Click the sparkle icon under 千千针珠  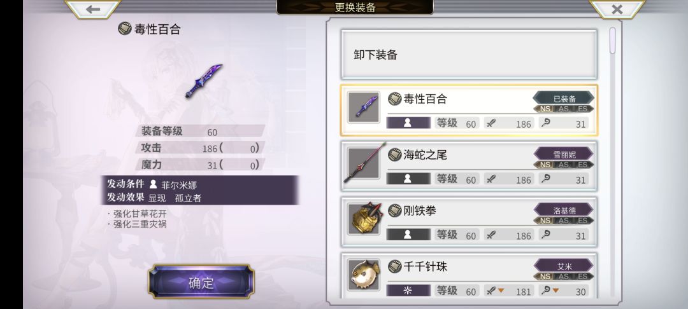click(x=408, y=290)
